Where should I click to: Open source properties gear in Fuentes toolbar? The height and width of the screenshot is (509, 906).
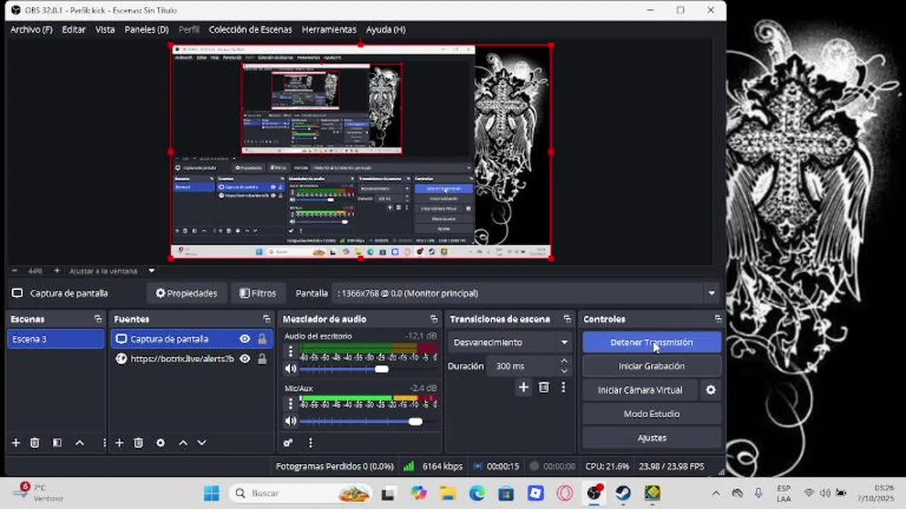click(161, 443)
